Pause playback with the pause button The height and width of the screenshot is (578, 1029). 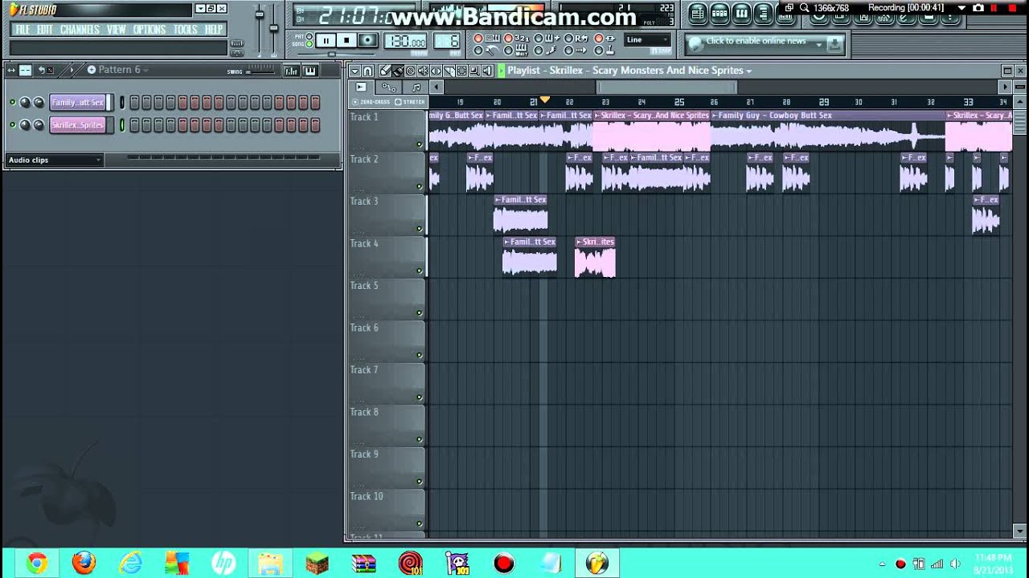(x=326, y=40)
